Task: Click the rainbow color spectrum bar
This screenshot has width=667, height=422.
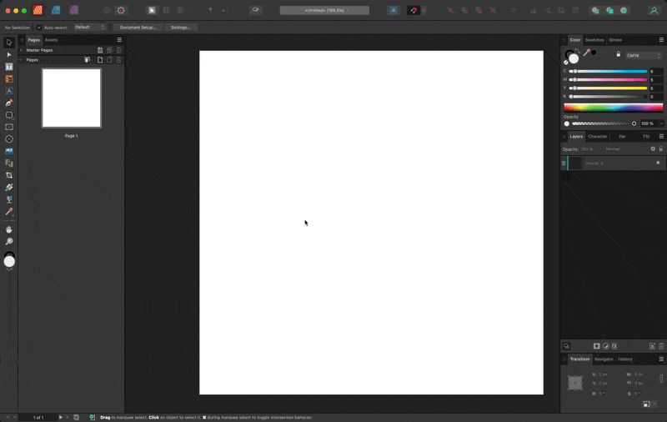Action: tap(614, 108)
